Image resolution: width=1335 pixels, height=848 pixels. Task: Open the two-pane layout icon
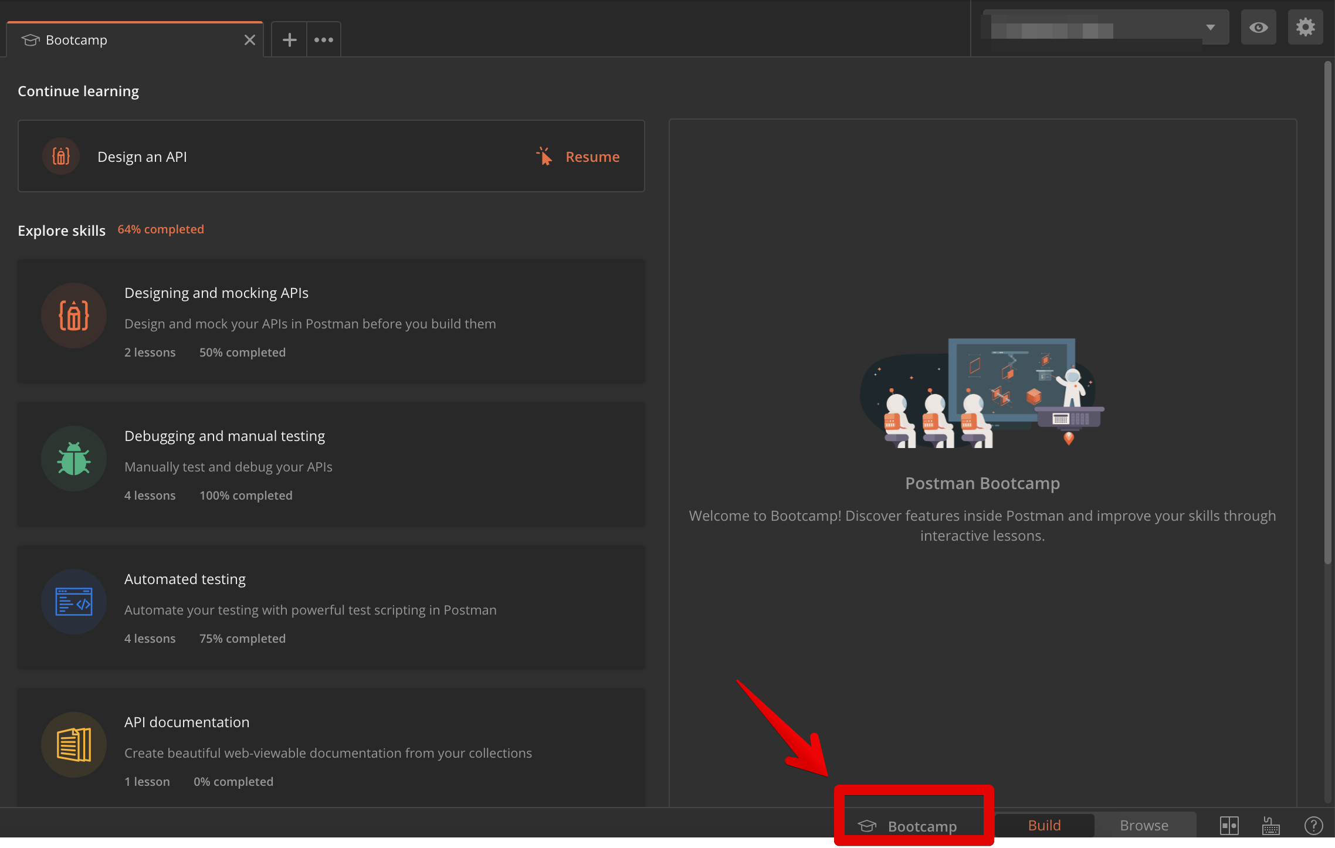tap(1229, 826)
